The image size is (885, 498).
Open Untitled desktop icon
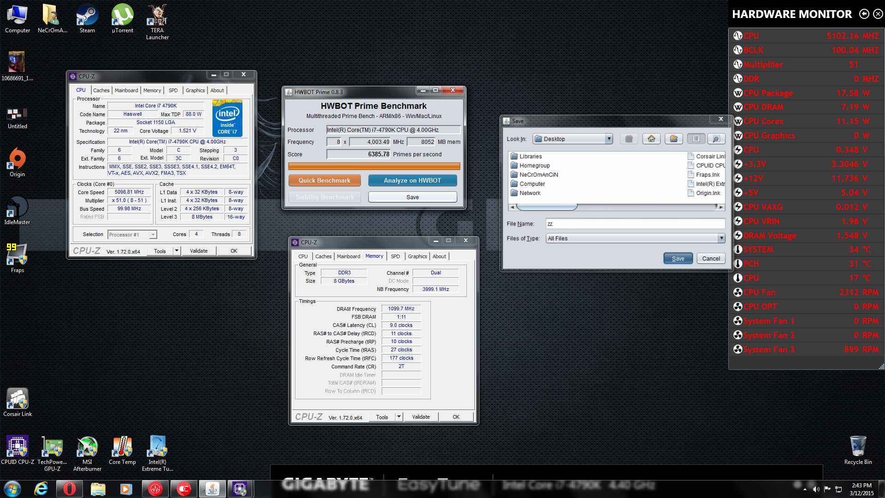click(17, 118)
